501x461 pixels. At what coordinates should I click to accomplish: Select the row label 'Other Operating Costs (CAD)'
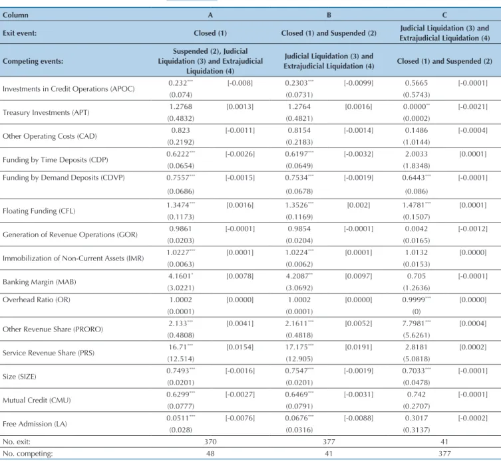pyautogui.click(x=49, y=136)
